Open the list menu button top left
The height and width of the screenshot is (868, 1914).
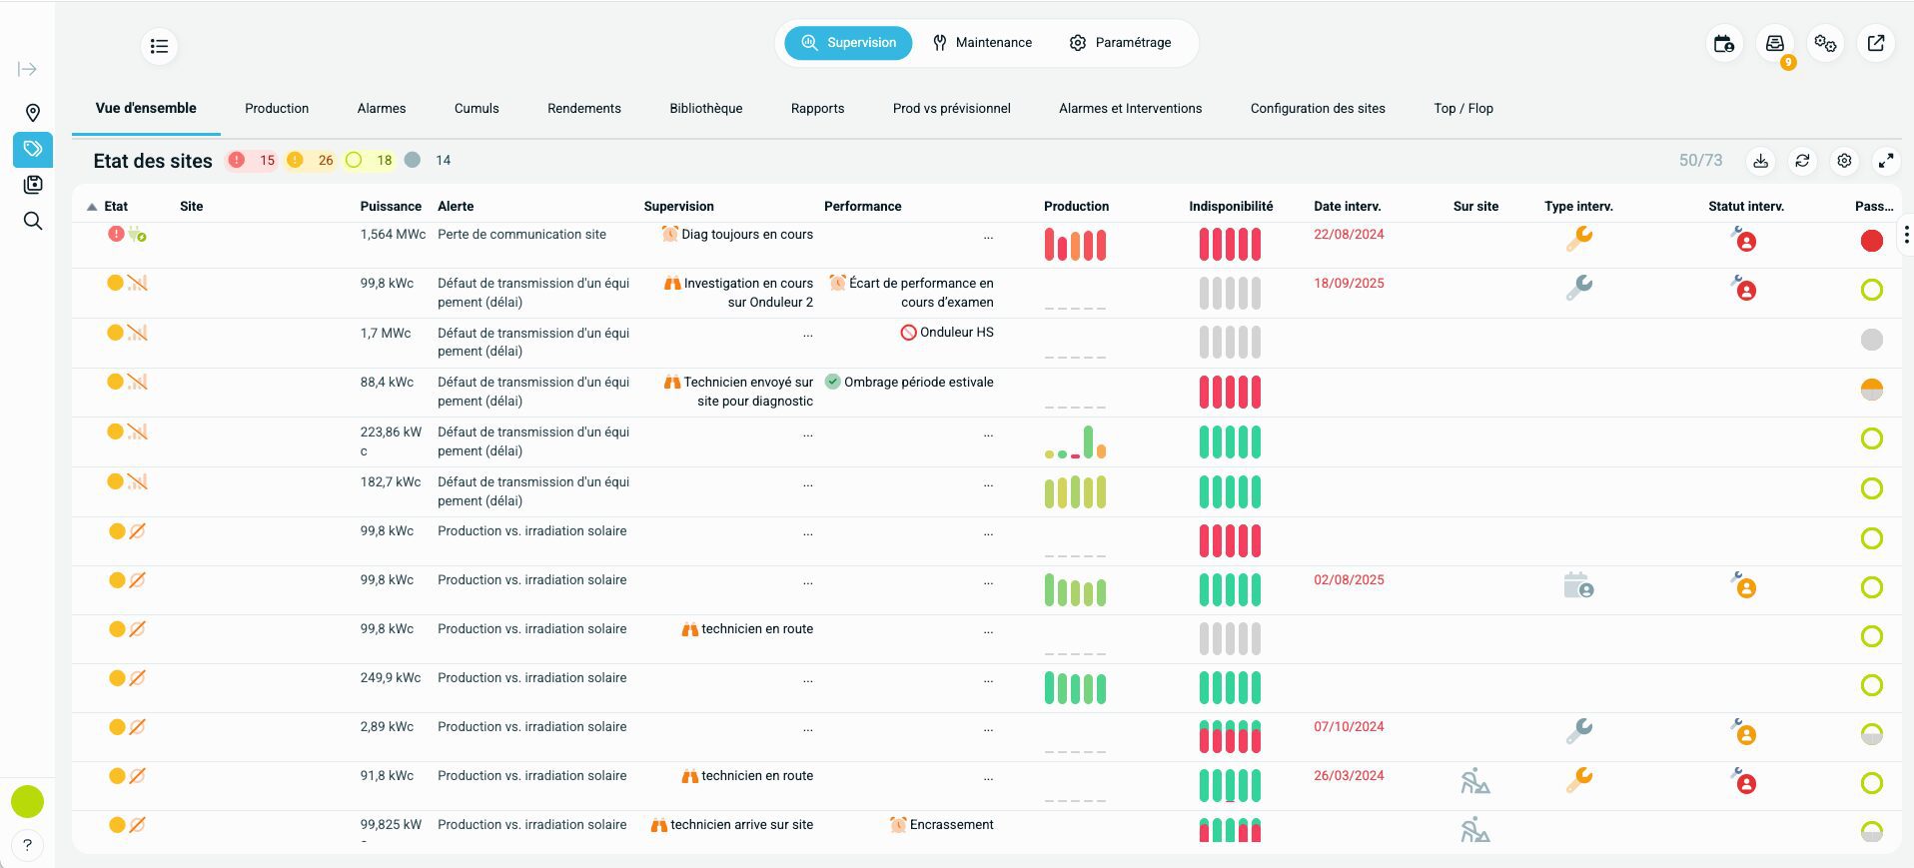(159, 46)
